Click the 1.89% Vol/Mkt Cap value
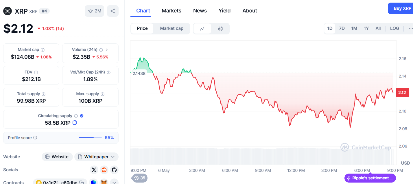This screenshot has height=184, width=413. click(90, 79)
